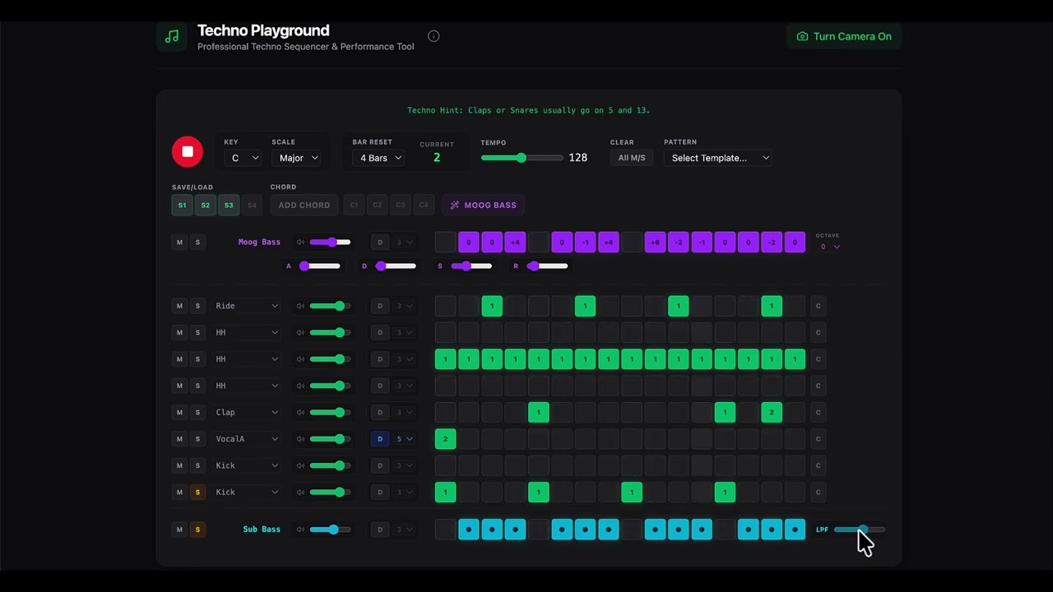Click the green music note logo
This screenshot has width=1053, height=592.
(171, 36)
